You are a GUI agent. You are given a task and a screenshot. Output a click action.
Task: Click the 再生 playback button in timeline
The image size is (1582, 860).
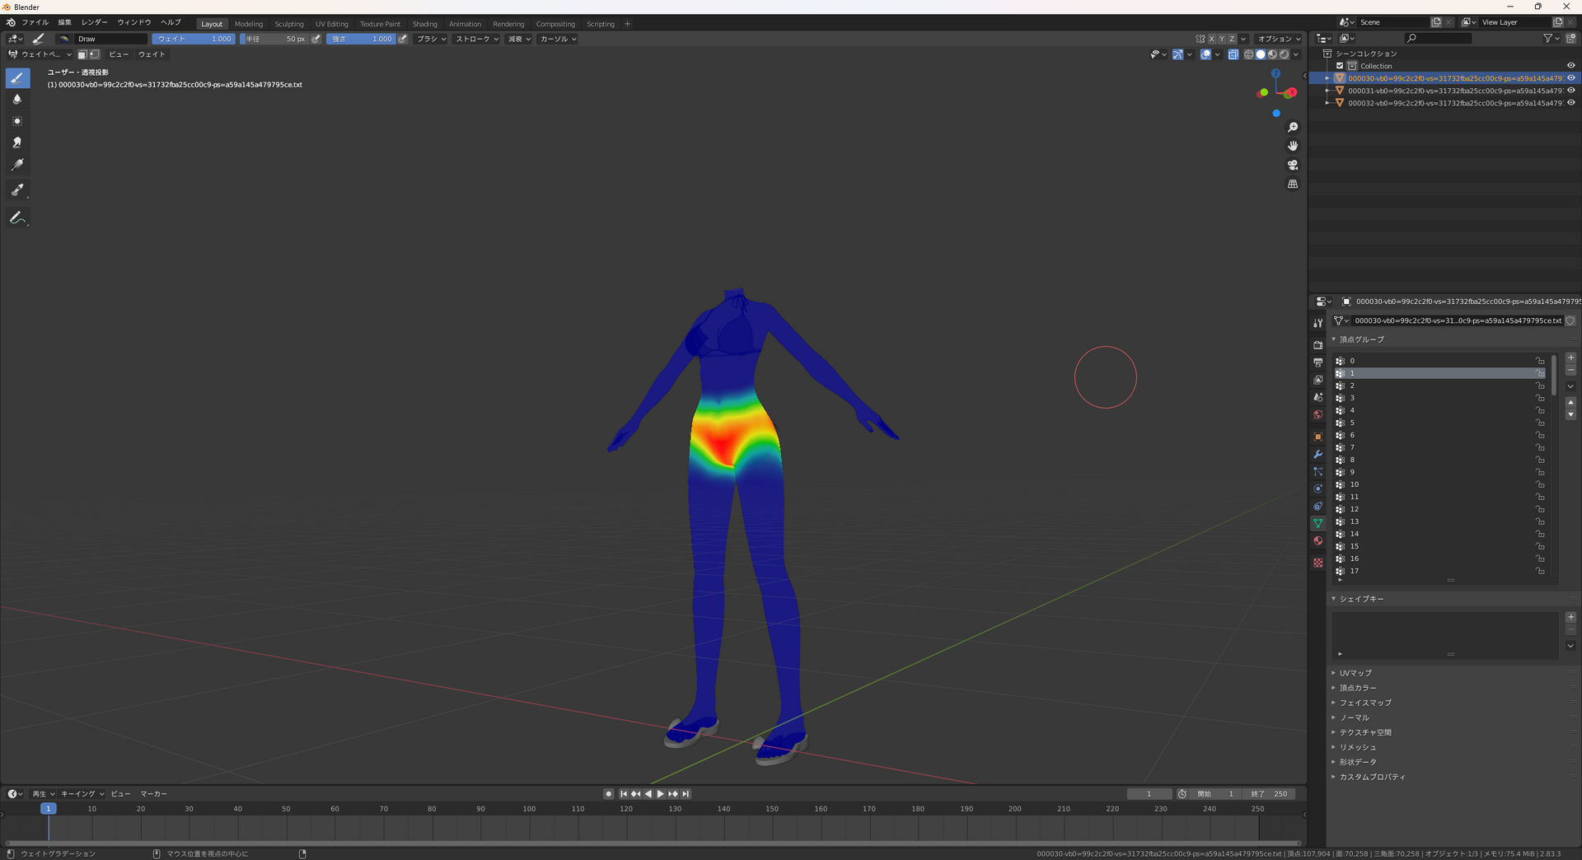[44, 794]
